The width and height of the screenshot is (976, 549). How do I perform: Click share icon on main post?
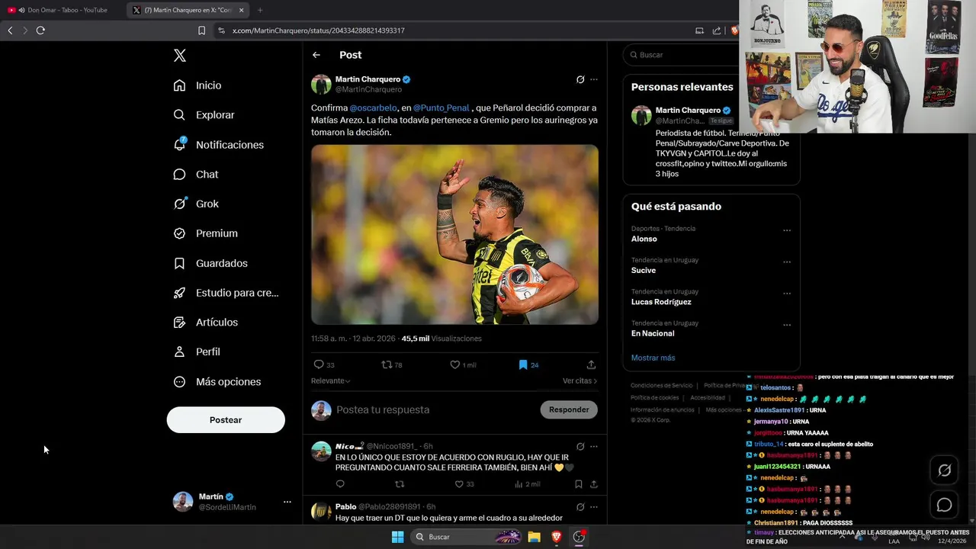tap(591, 364)
